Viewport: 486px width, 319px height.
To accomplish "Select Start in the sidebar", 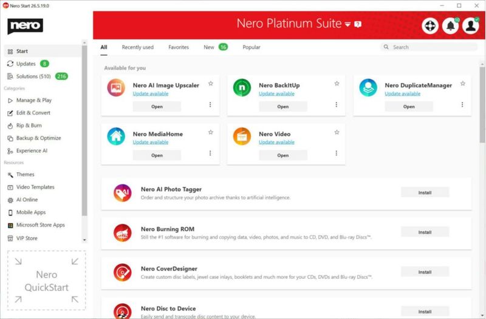I will [43, 51].
